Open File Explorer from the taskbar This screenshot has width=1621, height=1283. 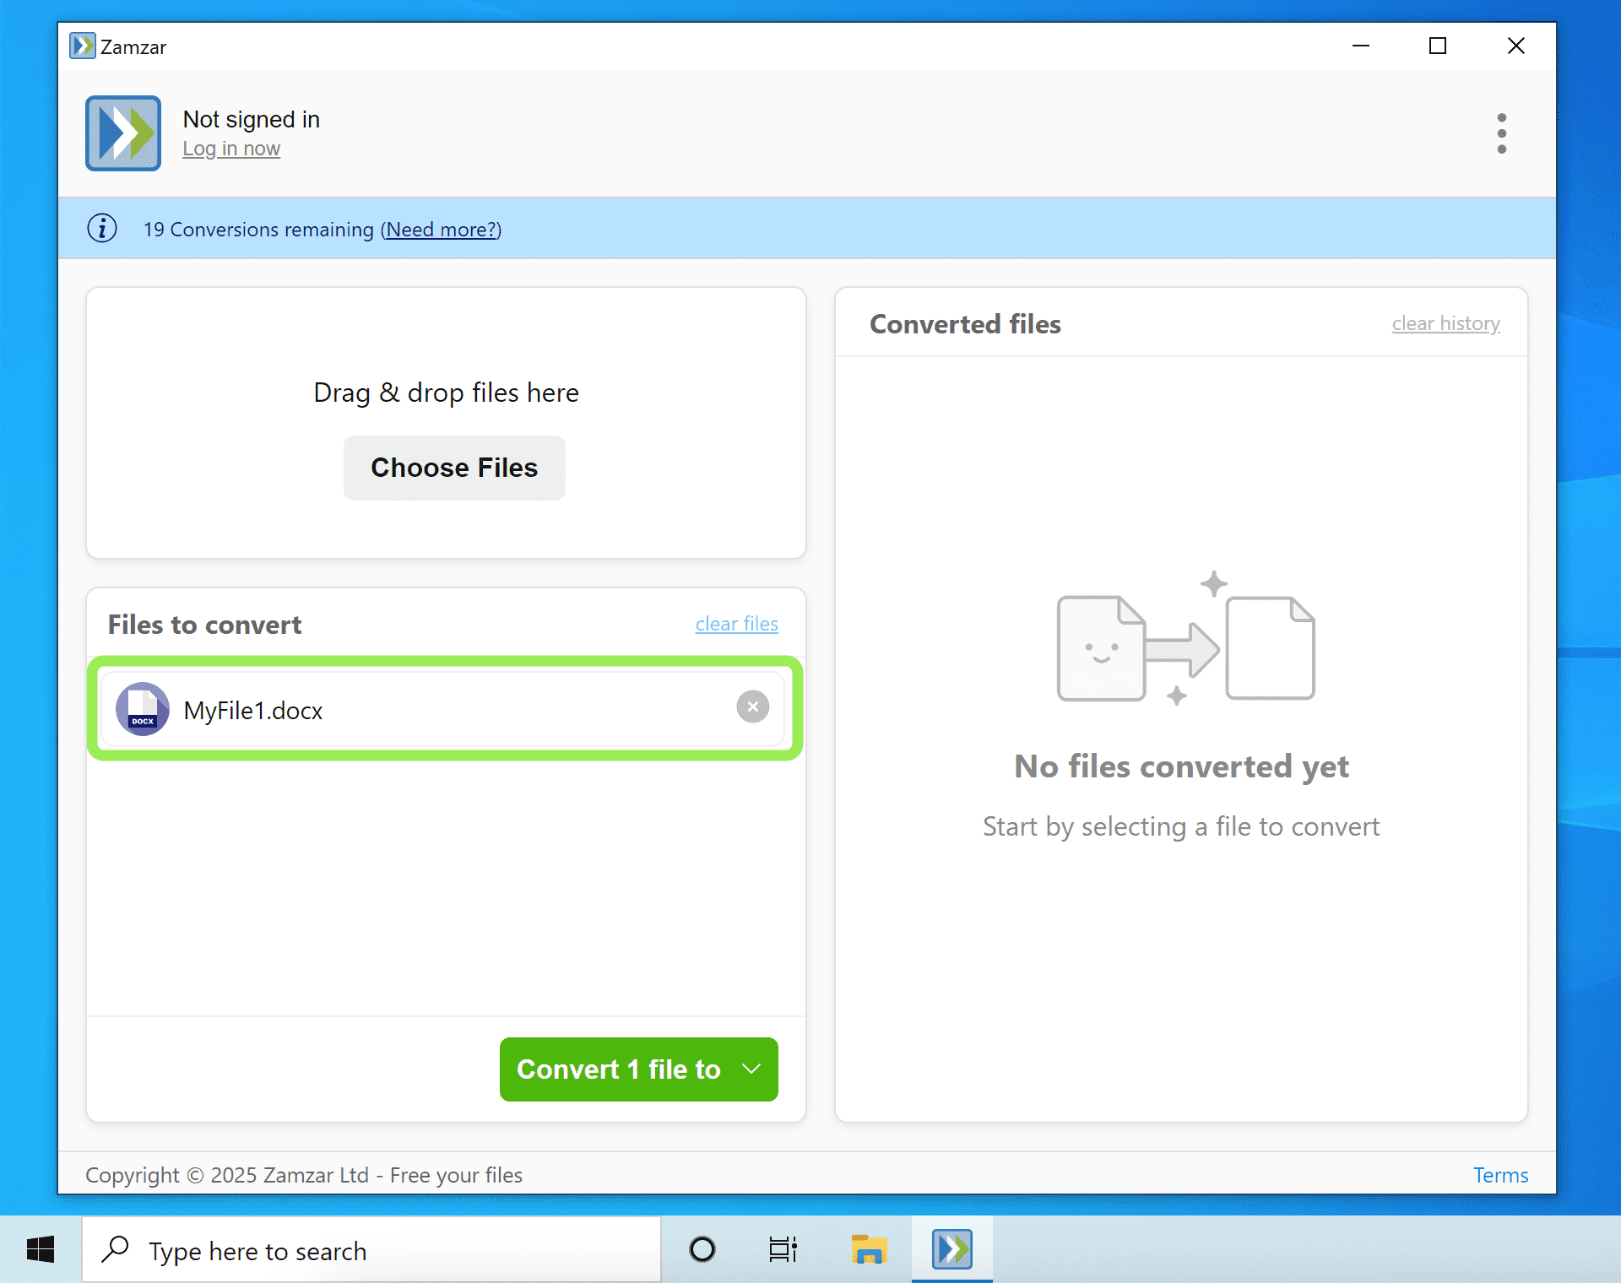869,1249
